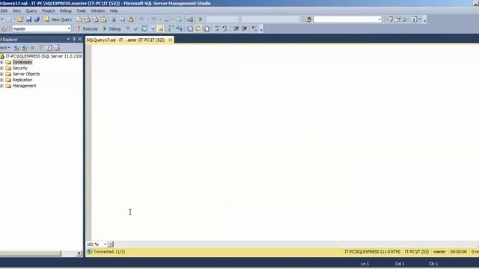Toggle Object Explorer auto-hide pin
The image size is (479, 269).
[x=73, y=39]
